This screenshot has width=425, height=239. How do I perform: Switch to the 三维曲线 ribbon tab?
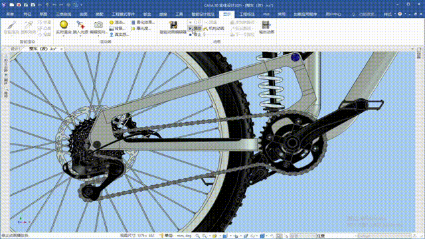(x=63, y=14)
